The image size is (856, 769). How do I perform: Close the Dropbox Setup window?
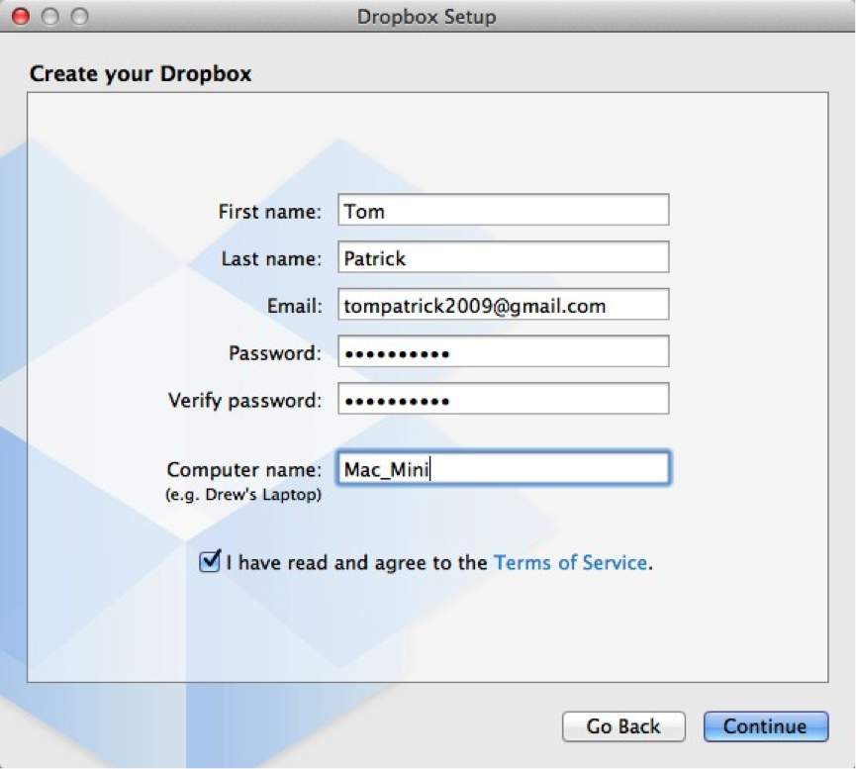pos(21,17)
